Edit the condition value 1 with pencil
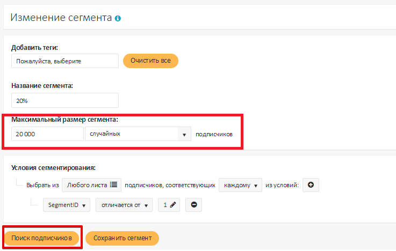 [x=169, y=205]
